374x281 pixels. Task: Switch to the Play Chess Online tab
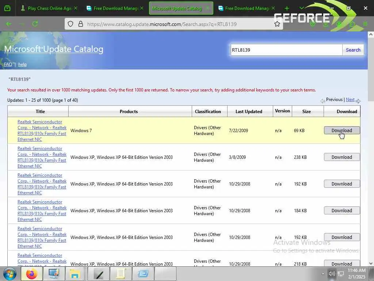[49, 8]
